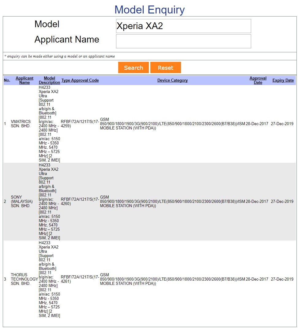Select the VMATRICS SDN. BHD. applicant cell
This screenshot has width=298, height=328.
click(21, 124)
